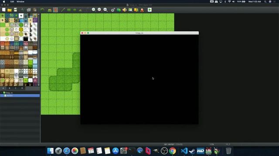This screenshot has width=279, height=156.
Task: Open the Database gear icon
Action: tap(113, 10)
